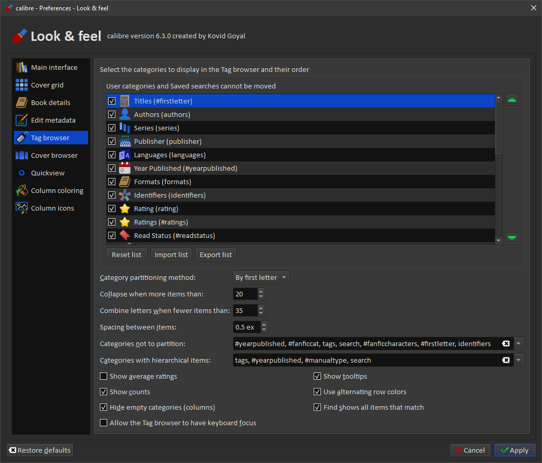542x463 pixels.
Task: Click the green move-down arrow icon
Action: pos(512,238)
